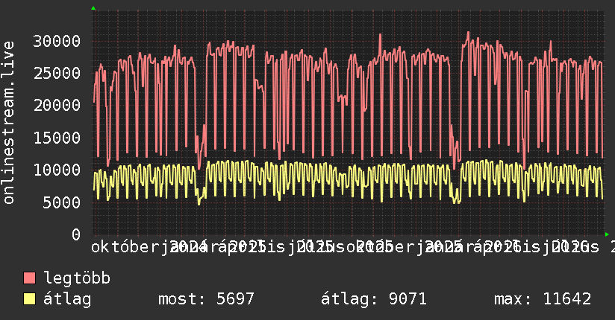Click the 'átlag: 9071' statistic

(x=374, y=299)
